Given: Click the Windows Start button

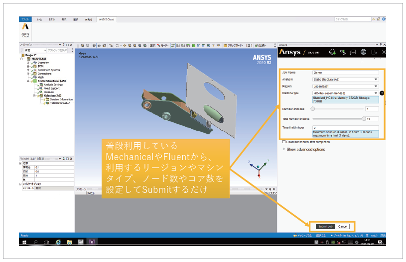Looking at the screenshot, I should point(24,242).
